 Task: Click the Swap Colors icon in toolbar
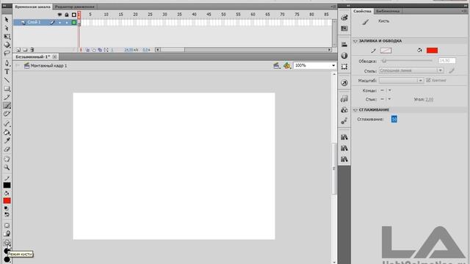(x=7, y=215)
